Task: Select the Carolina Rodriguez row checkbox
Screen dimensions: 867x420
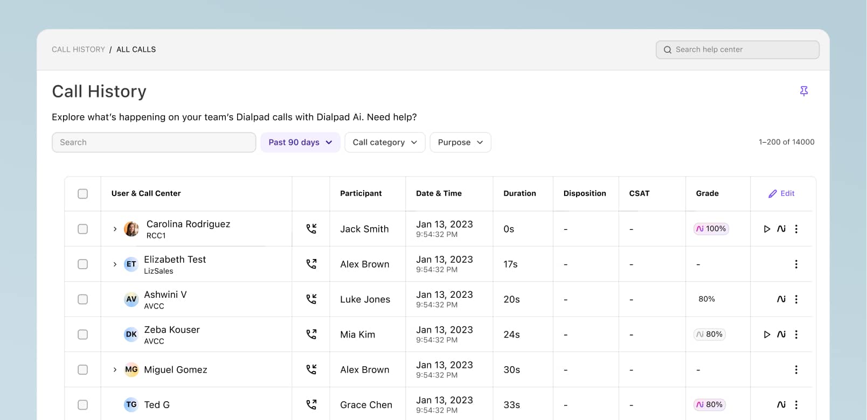Action: coord(82,229)
